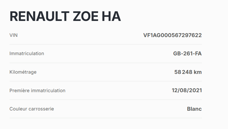Click the word Première in the row label
This screenshot has height=129, width=228.
19,91
